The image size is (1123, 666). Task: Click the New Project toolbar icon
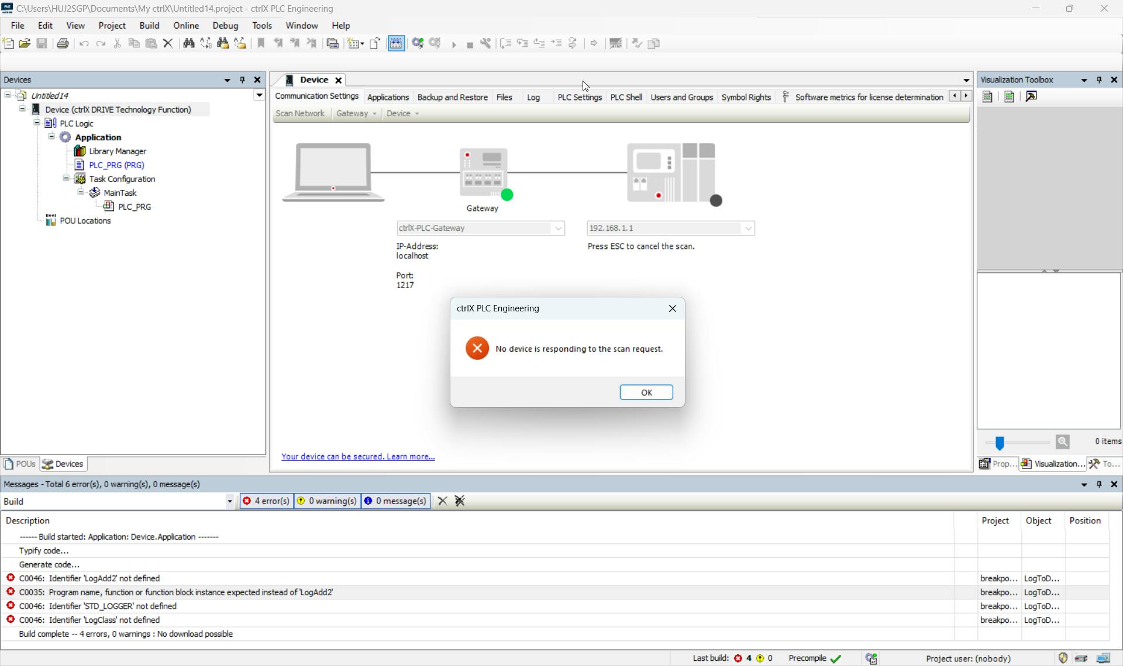point(8,43)
